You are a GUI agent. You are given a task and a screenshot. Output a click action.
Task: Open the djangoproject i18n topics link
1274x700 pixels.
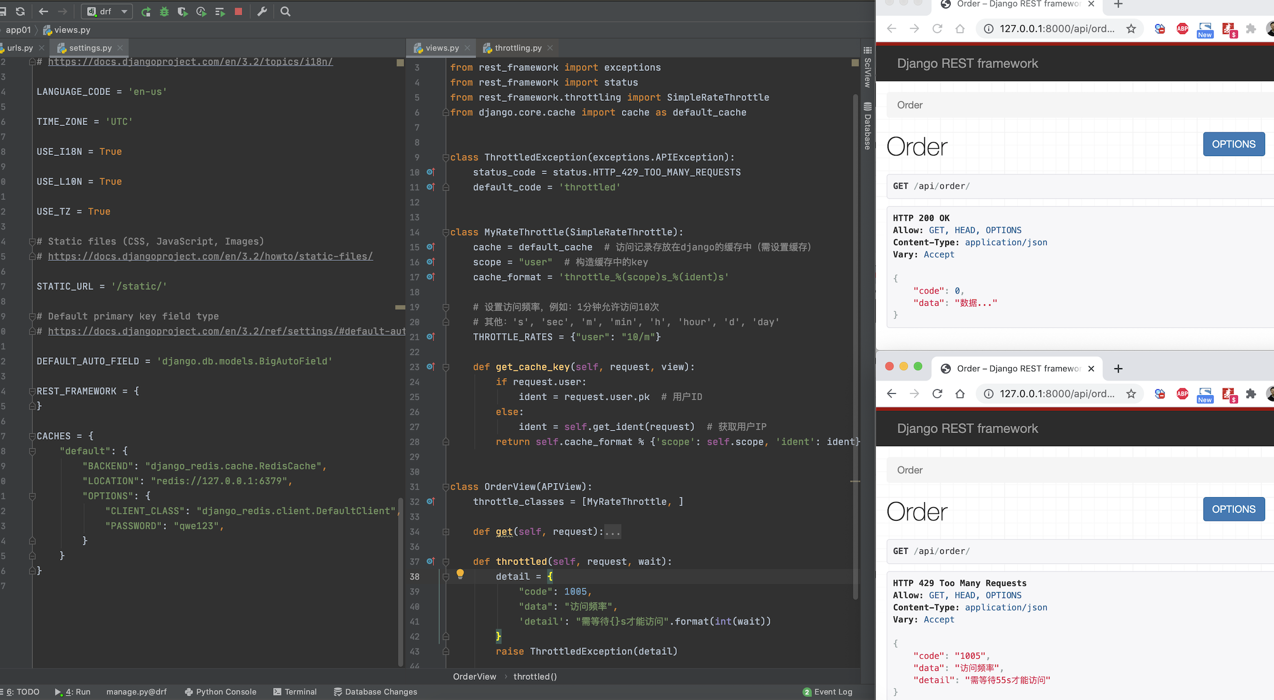tap(191, 62)
